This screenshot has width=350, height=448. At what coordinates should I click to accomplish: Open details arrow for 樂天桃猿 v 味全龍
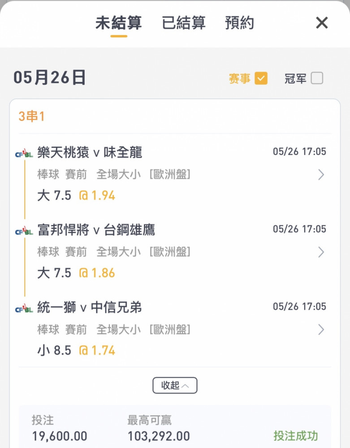tap(321, 175)
